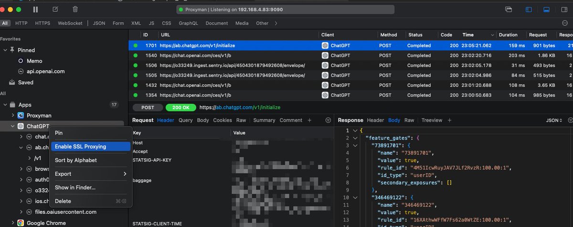Click the ChatGPT app icon in sidebar
The image size is (573, 227).
tap(21, 126)
